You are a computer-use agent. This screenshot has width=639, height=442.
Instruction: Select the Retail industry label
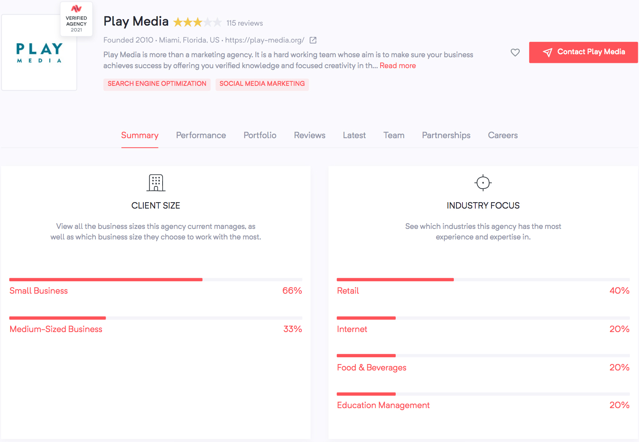(348, 291)
